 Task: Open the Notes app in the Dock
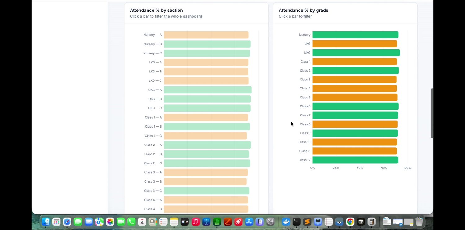coord(174,222)
